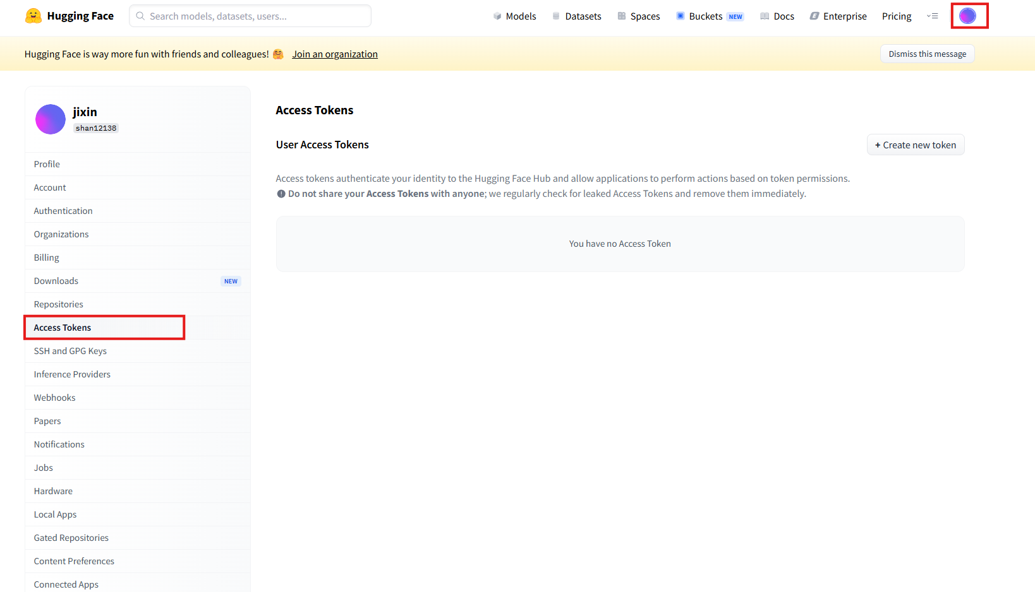The height and width of the screenshot is (592, 1035).
Task: Go to Inference Providers settings
Action: (138, 374)
